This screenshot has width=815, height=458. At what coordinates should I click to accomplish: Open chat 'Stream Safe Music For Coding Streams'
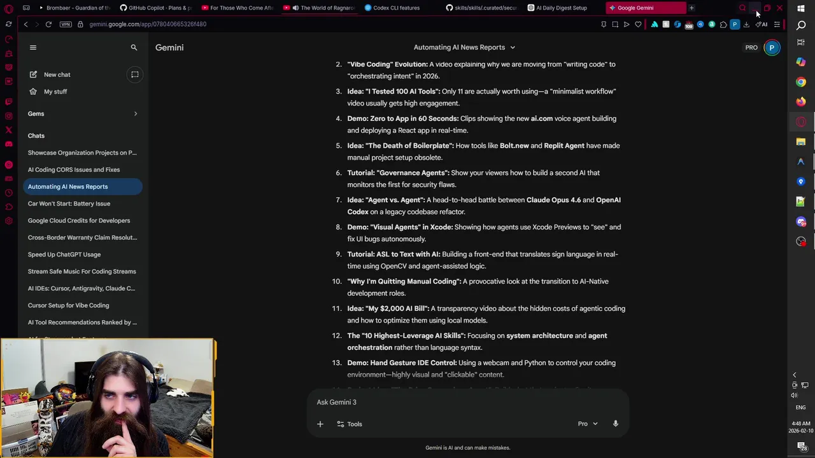(81, 272)
